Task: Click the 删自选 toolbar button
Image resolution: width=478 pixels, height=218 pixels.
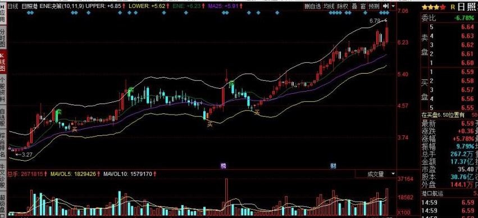Action: 313,6
